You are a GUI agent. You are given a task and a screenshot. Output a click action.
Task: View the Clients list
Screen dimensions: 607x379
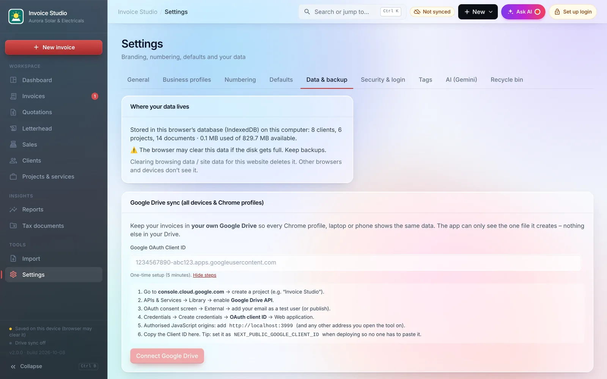(53, 161)
